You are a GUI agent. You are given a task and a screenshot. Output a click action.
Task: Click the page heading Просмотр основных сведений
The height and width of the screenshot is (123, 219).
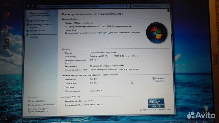(x=92, y=14)
